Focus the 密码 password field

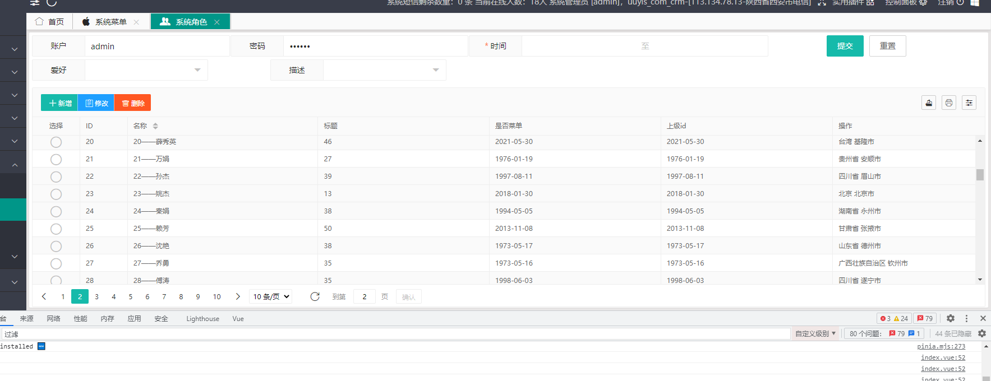[x=376, y=46]
